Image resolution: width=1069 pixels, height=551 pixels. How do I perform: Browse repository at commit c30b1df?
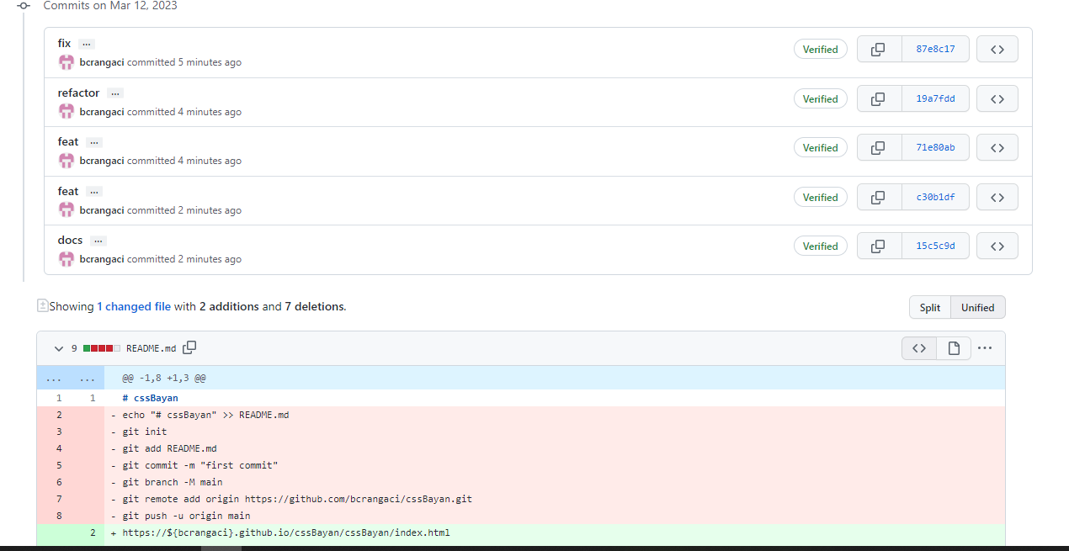(x=997, y=197)
